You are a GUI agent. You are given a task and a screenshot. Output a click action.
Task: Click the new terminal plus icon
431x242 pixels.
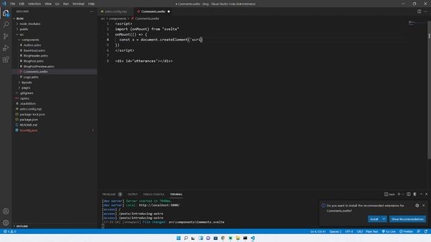point(399,194)
